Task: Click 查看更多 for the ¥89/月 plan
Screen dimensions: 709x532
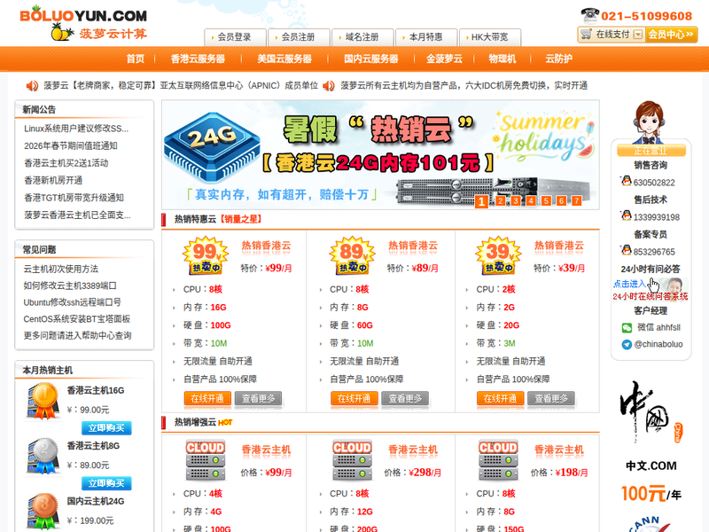Action: tap(405, 398)
